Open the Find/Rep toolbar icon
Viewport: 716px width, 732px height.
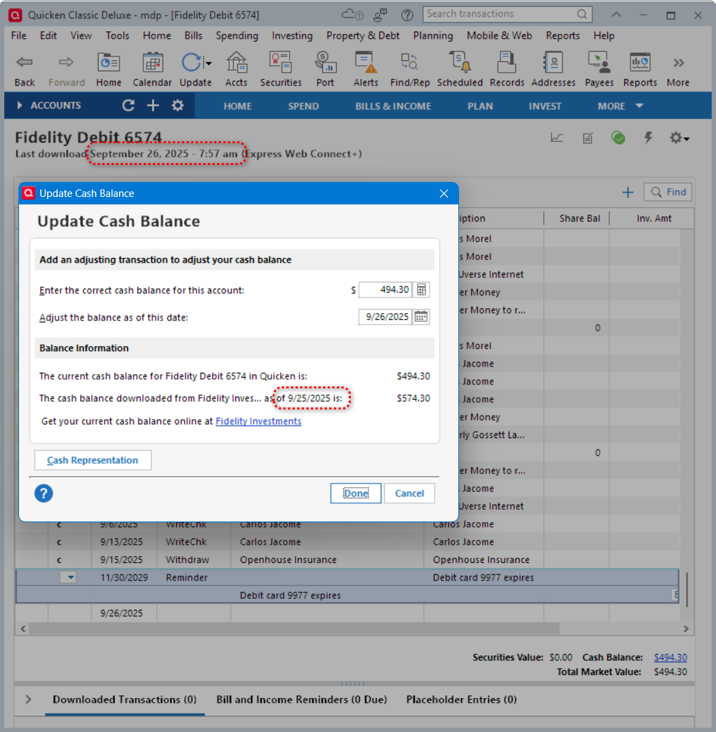[x=409, y=62]
